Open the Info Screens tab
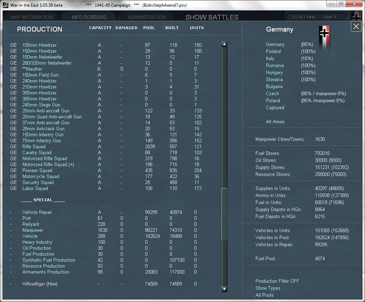 click(x=89, y=17)
